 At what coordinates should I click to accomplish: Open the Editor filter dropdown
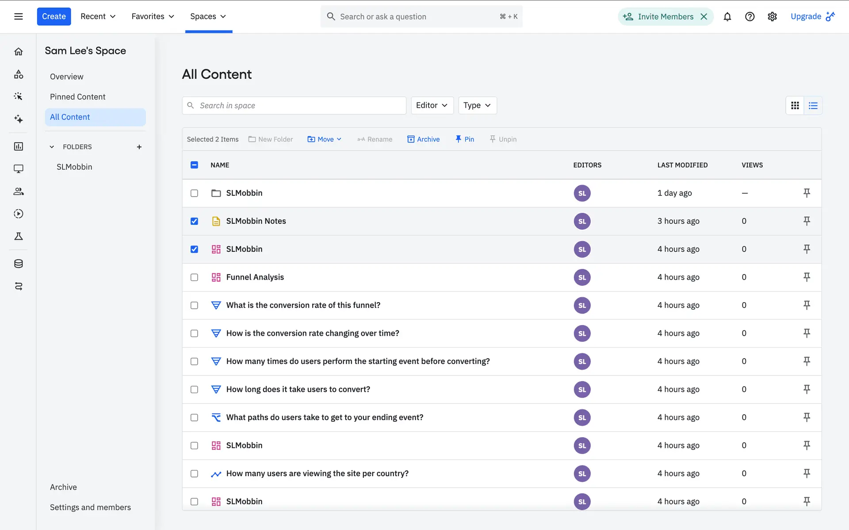click(x=432, y=106)
